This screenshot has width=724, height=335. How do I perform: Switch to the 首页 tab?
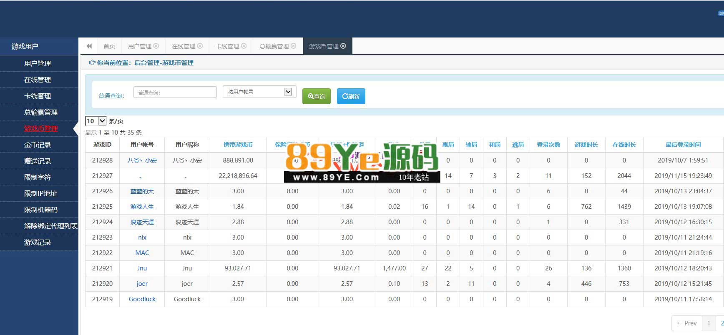point(109,46)
